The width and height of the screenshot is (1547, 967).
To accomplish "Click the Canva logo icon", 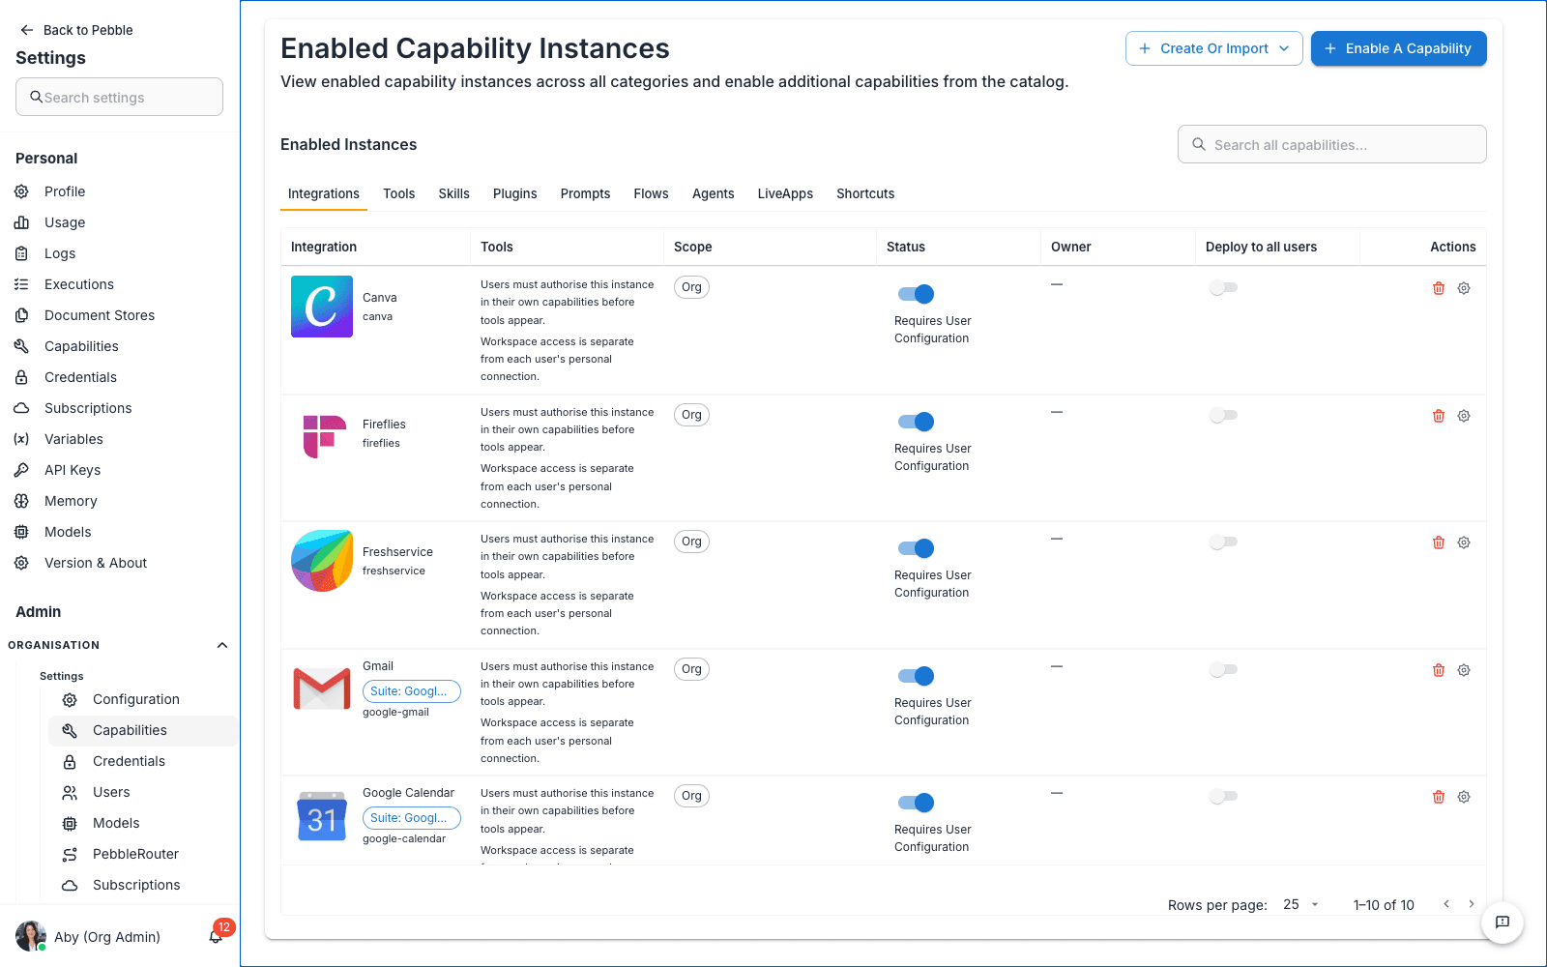I will pos(322,307).
